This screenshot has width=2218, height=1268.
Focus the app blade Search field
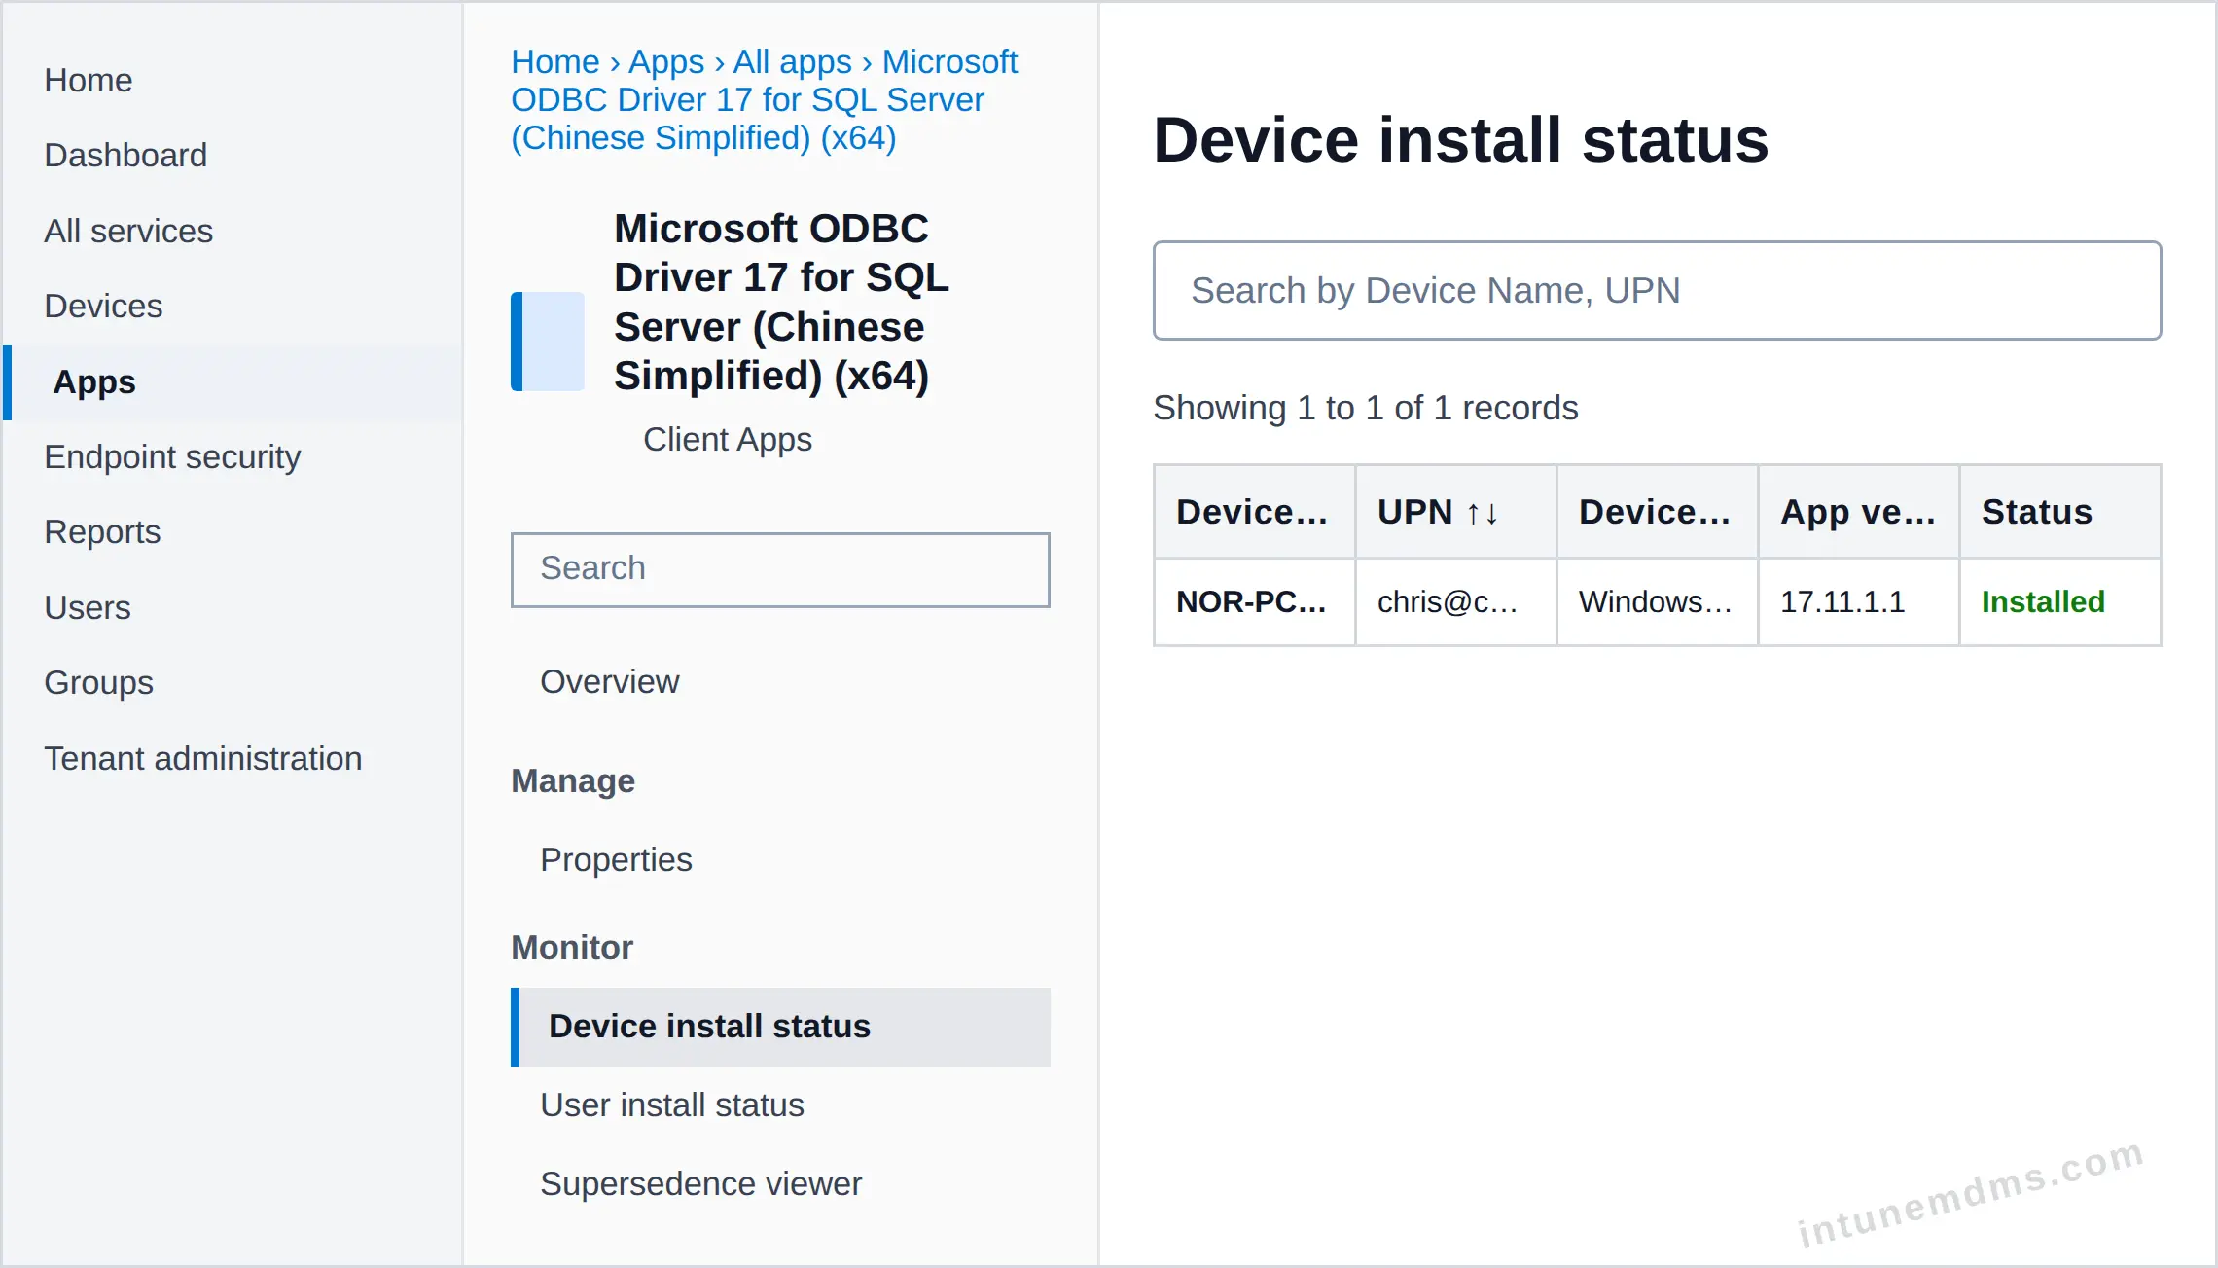pyautogui.click(x=780, y=569)
